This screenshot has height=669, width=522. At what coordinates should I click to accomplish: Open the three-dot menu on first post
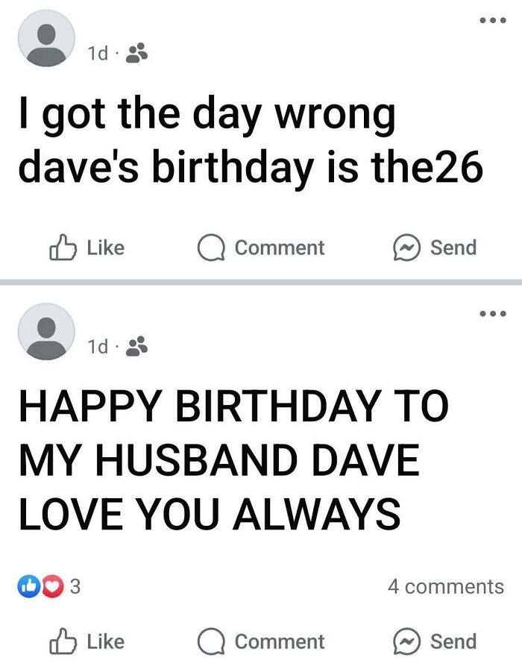click(493, 20)
